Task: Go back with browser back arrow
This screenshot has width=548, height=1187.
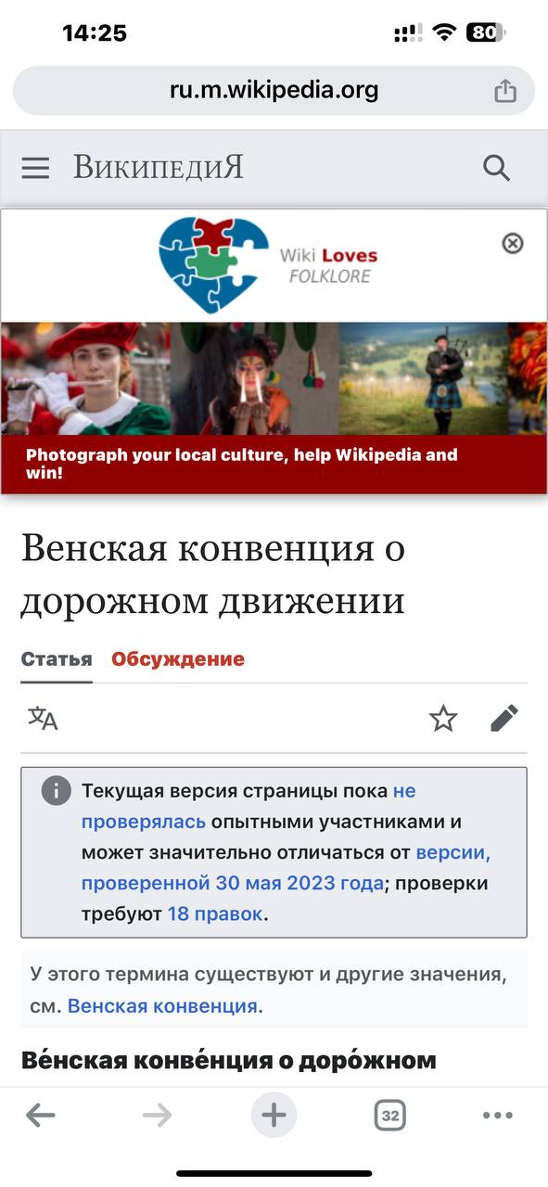Action: pos(40,1116)
